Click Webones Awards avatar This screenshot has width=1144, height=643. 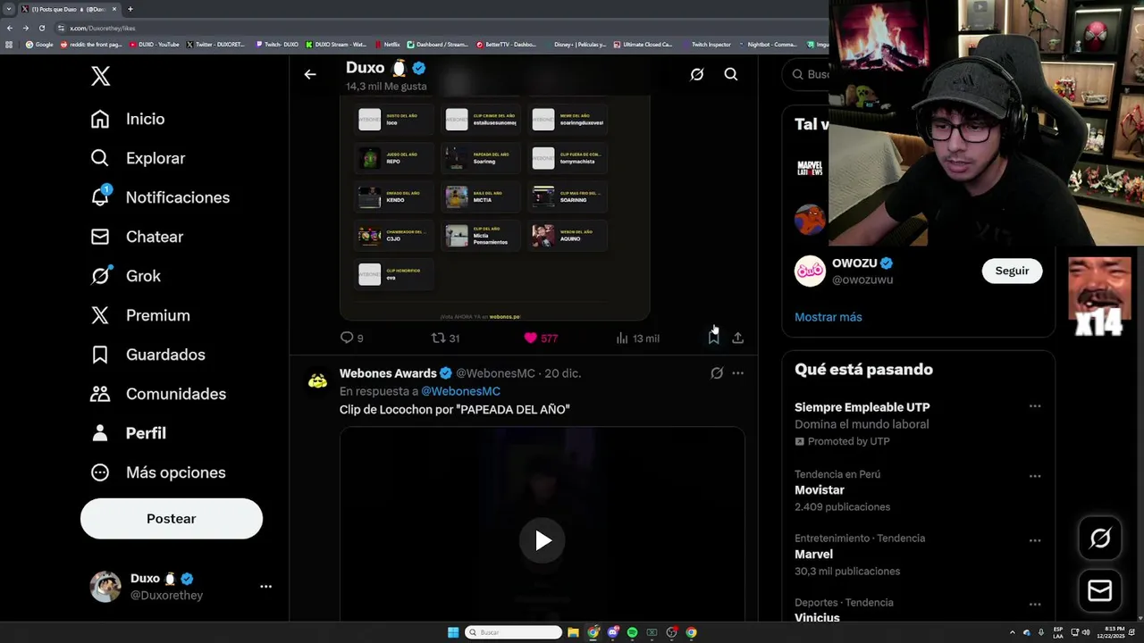(x=317, y=381)
